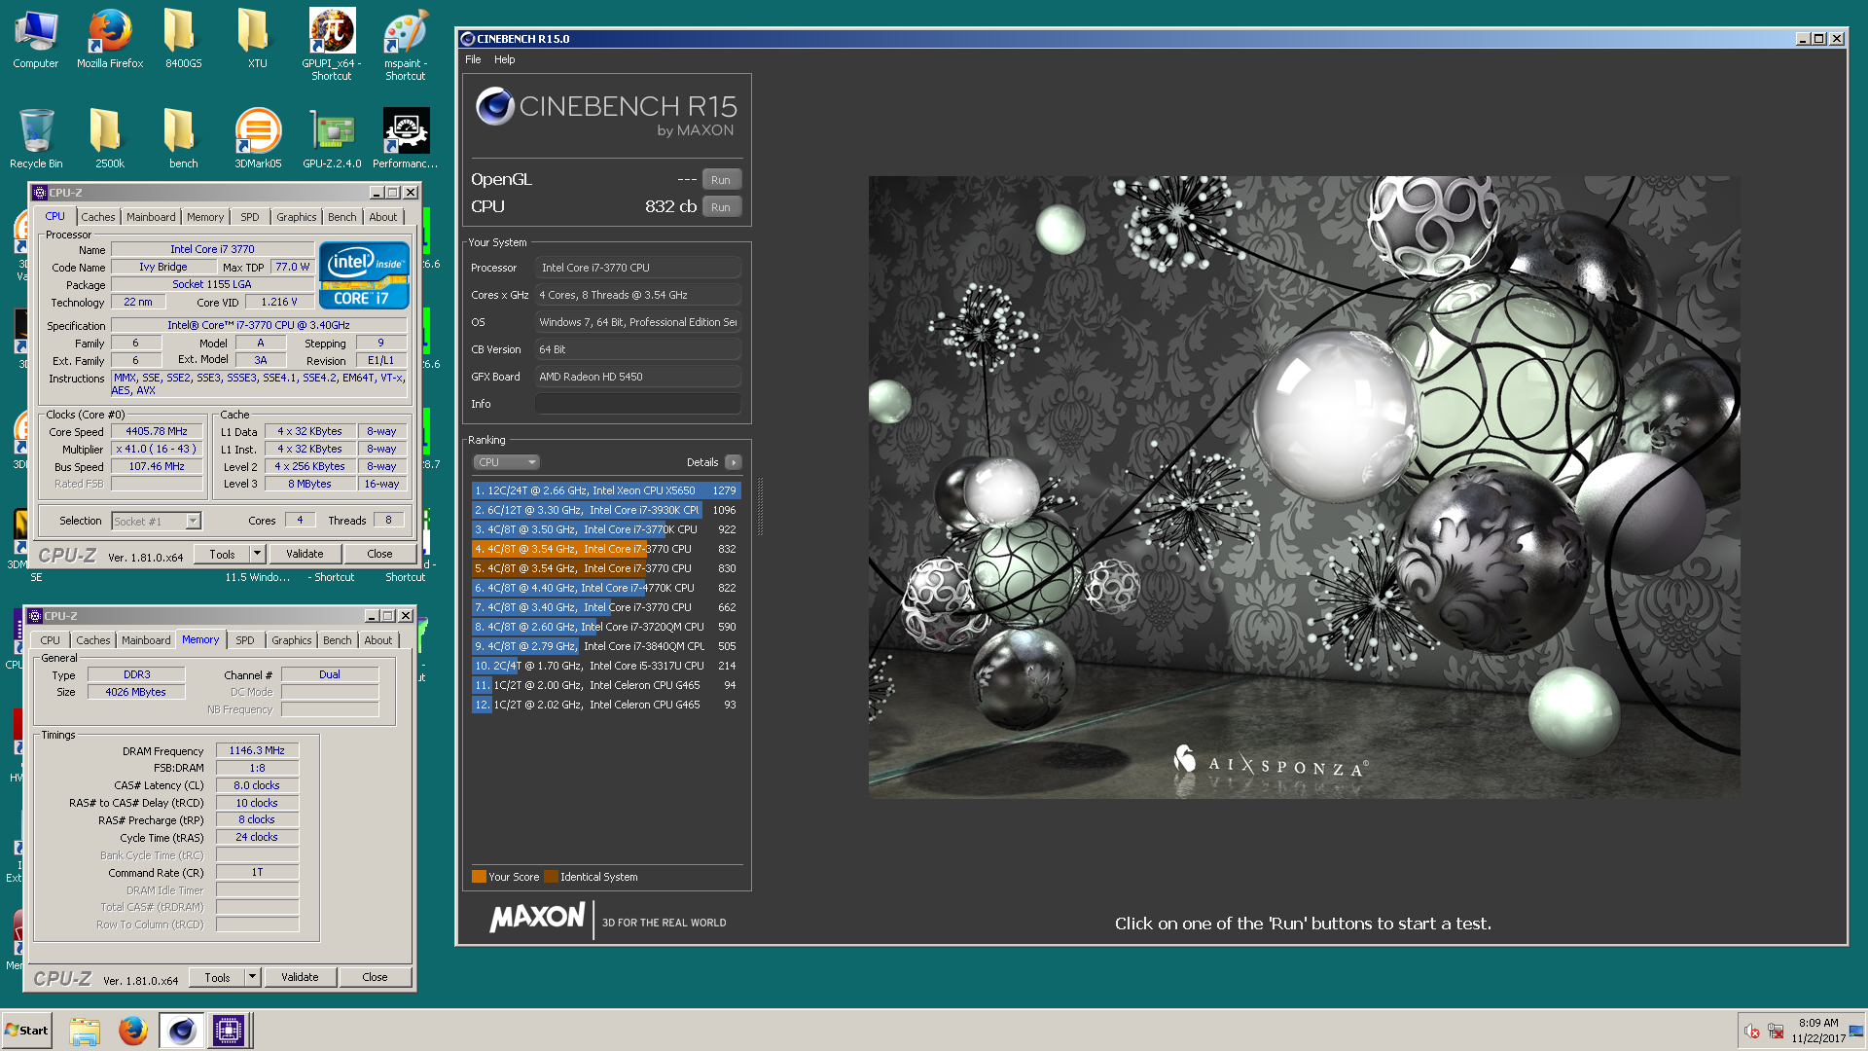
Task: Switch to CPU tab in lower CPU-Z
Action: pos(50,640)
